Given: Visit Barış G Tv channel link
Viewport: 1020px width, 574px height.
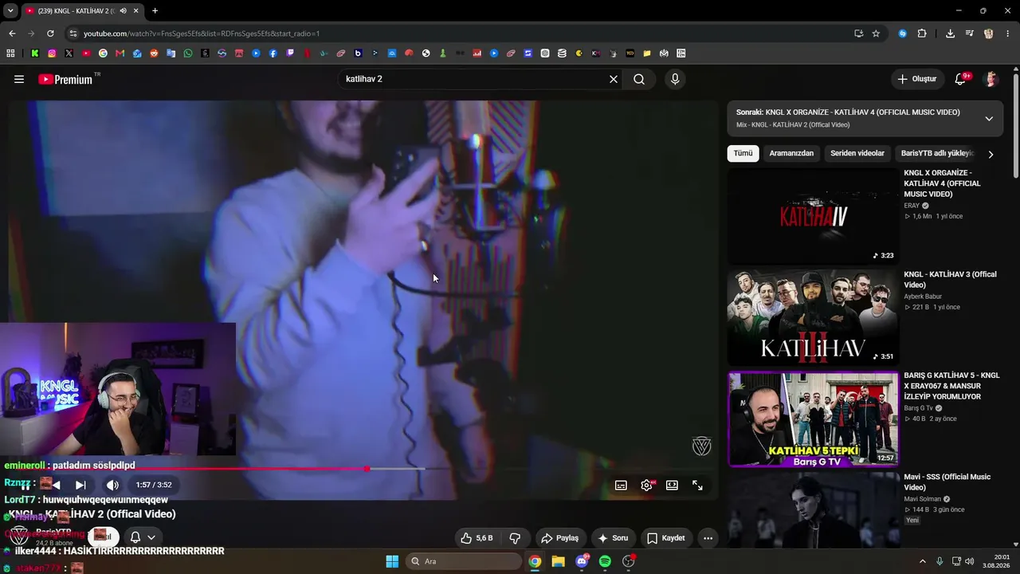Looking at the screenshot, I should click(x=918, y=408).
